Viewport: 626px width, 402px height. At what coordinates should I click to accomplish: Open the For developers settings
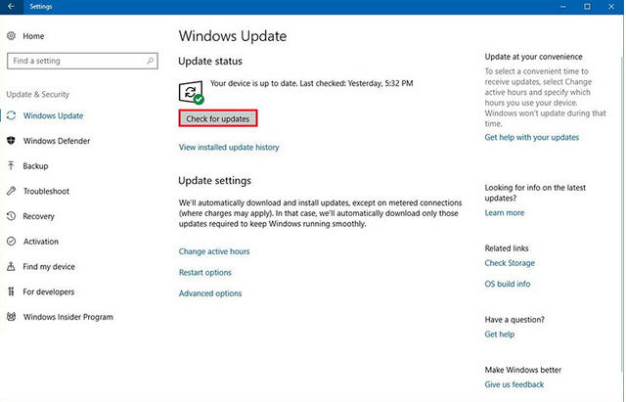49,291
